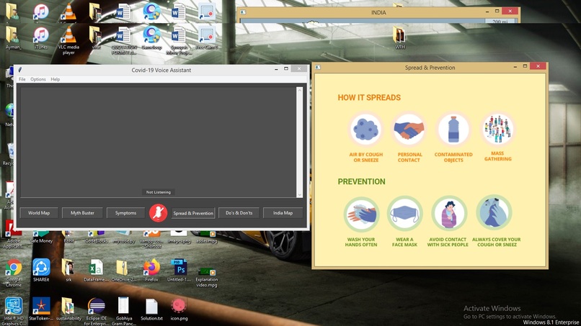Select the SHAREit desktop shortcut
This screenshot has width=581, height=326.
tap(41, 271)
